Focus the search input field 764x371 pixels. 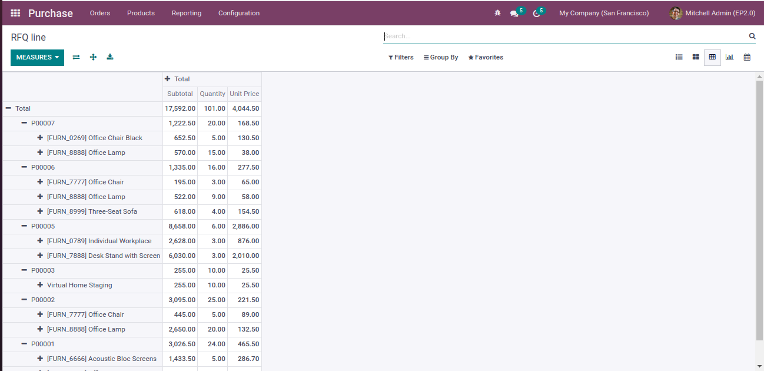click(x=565, y=36)
